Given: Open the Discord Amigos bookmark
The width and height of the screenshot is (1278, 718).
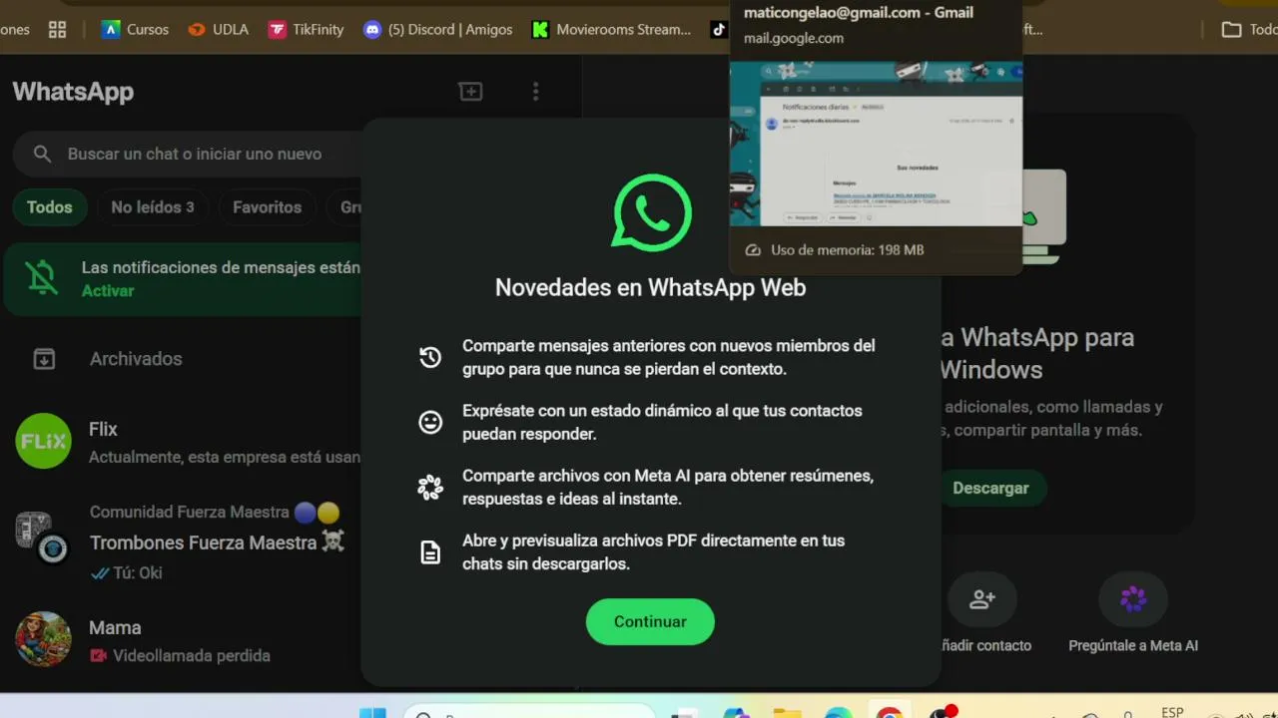Looking at the screenshot, I should 438,29.
